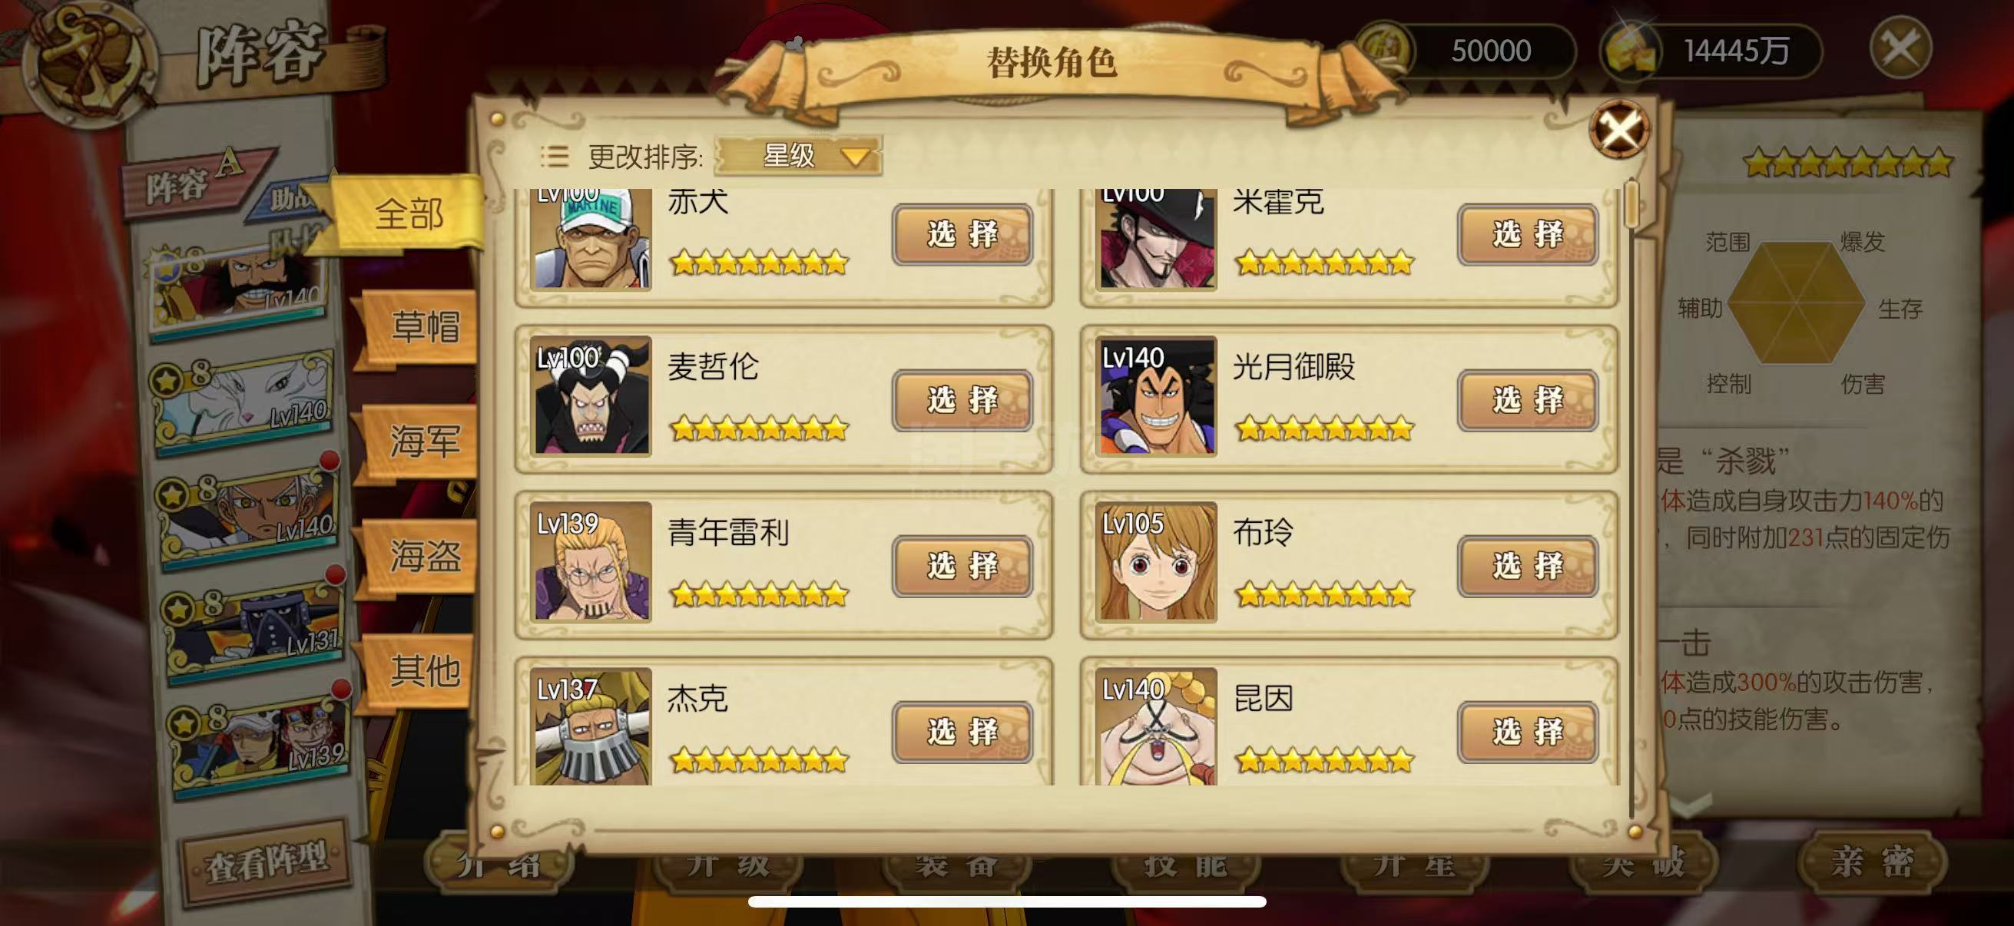The height and width of the screenshot is (926, 2014).
Task: Click the list icon beside 更改排序
Action: pyautogui.click(x=555, y=157)
